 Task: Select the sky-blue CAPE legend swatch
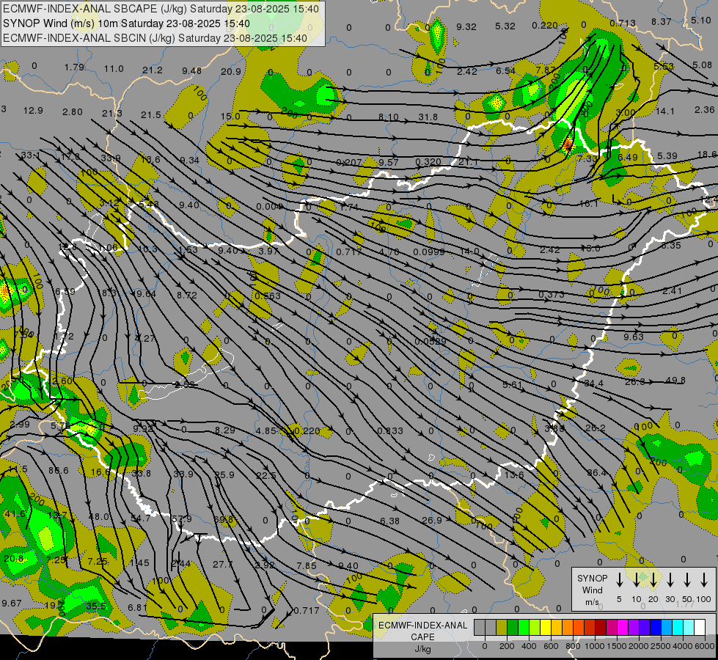[666, 628]
